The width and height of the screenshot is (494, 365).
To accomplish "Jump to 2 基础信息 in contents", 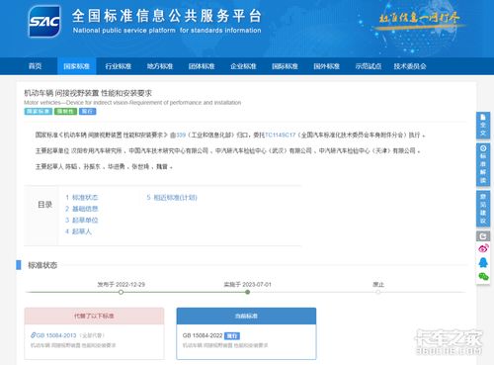I will (x=82, y=209).
